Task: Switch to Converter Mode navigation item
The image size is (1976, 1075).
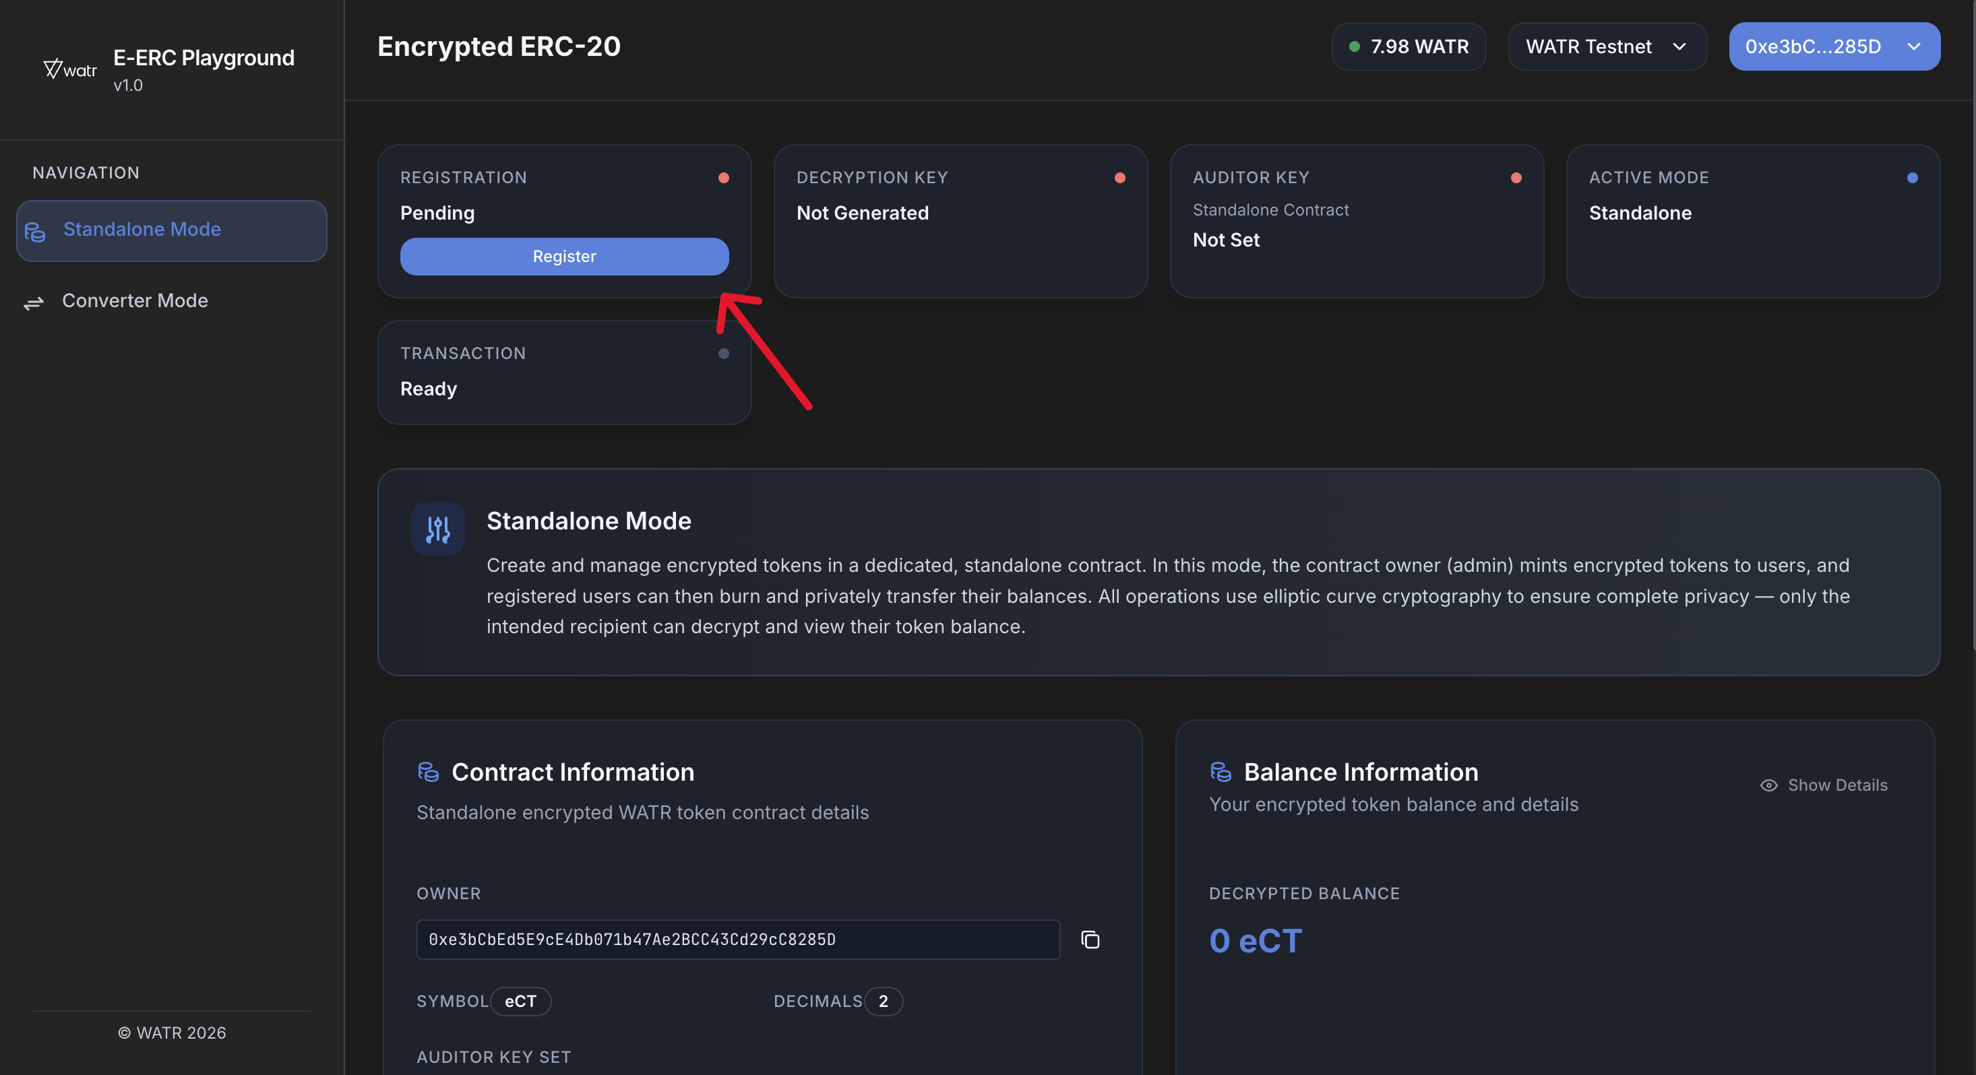Action: click(x=135, y=300)
